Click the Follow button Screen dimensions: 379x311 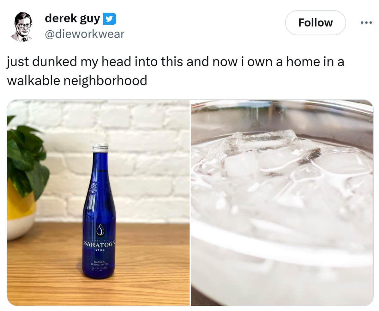point(315,23)
